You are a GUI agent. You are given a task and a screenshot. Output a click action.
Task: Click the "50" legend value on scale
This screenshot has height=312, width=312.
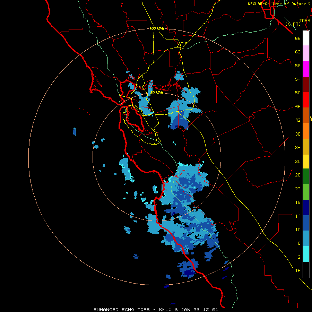coord(298,93)
